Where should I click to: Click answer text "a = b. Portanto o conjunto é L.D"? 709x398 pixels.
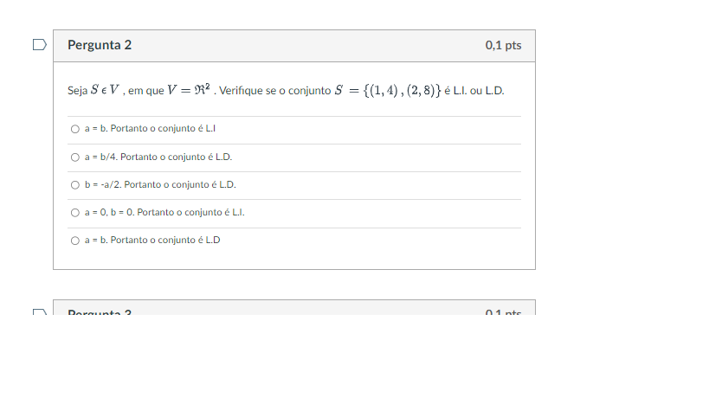[x=152, y=241]
